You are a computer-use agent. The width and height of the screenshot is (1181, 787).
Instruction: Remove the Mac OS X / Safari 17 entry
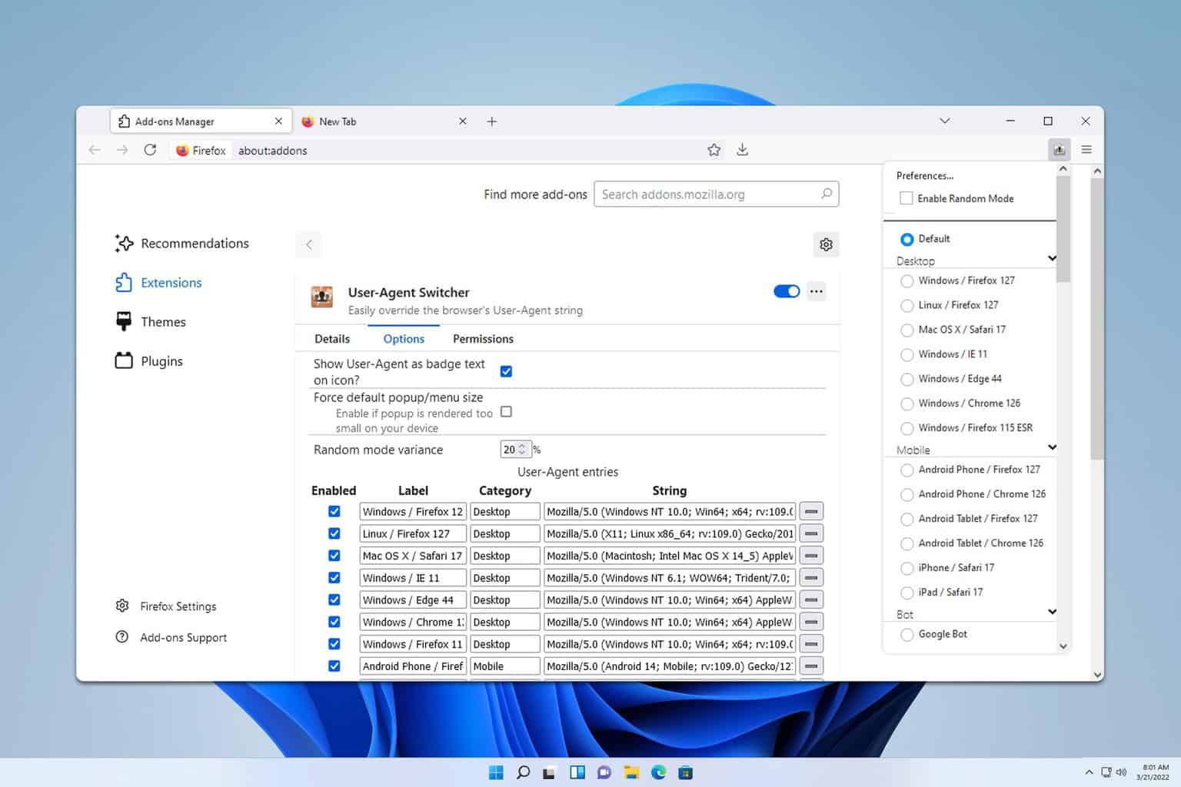pyautogui.click(x=811, y=556)
